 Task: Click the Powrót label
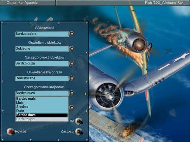point(20,131)
